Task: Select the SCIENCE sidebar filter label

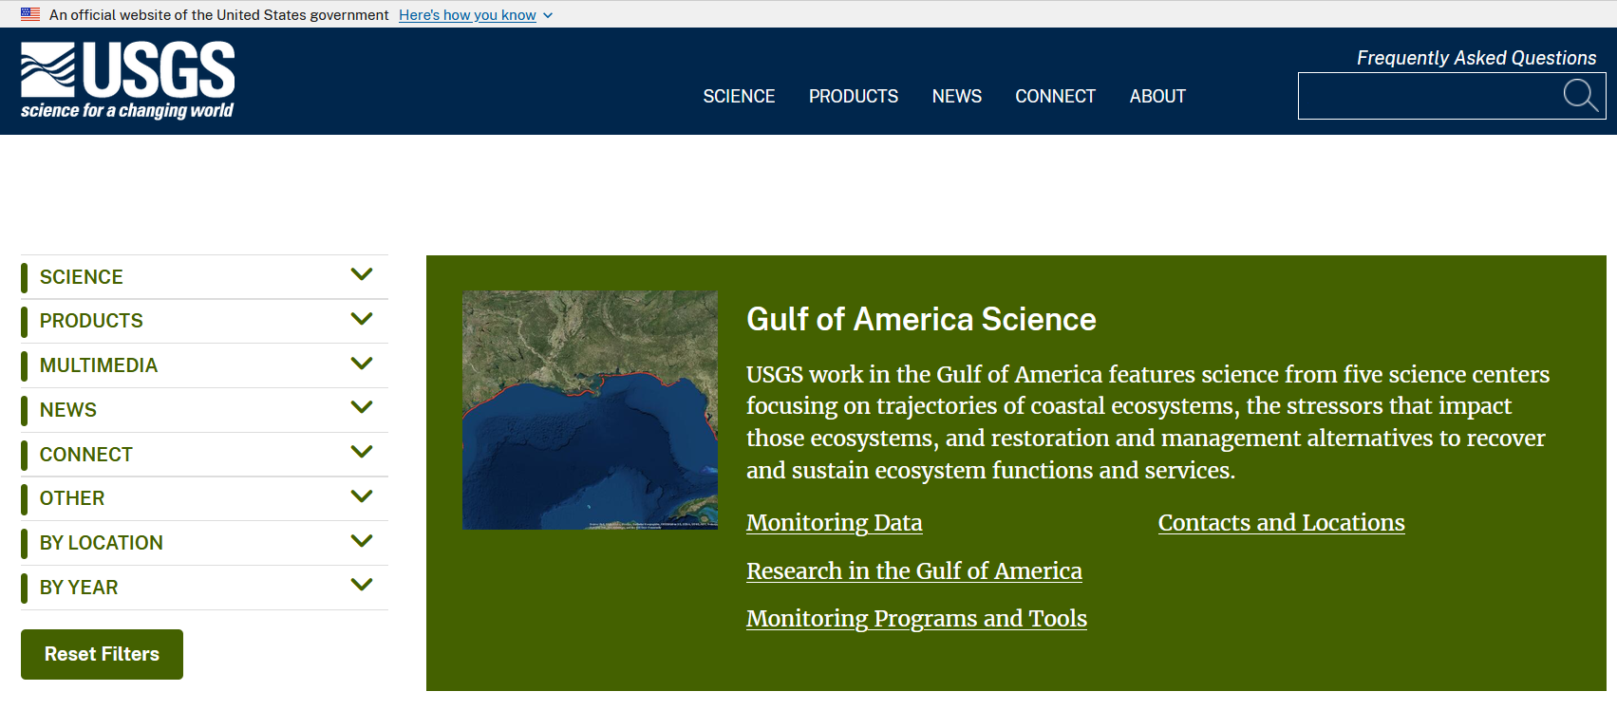Action: (x=82, y=277)
